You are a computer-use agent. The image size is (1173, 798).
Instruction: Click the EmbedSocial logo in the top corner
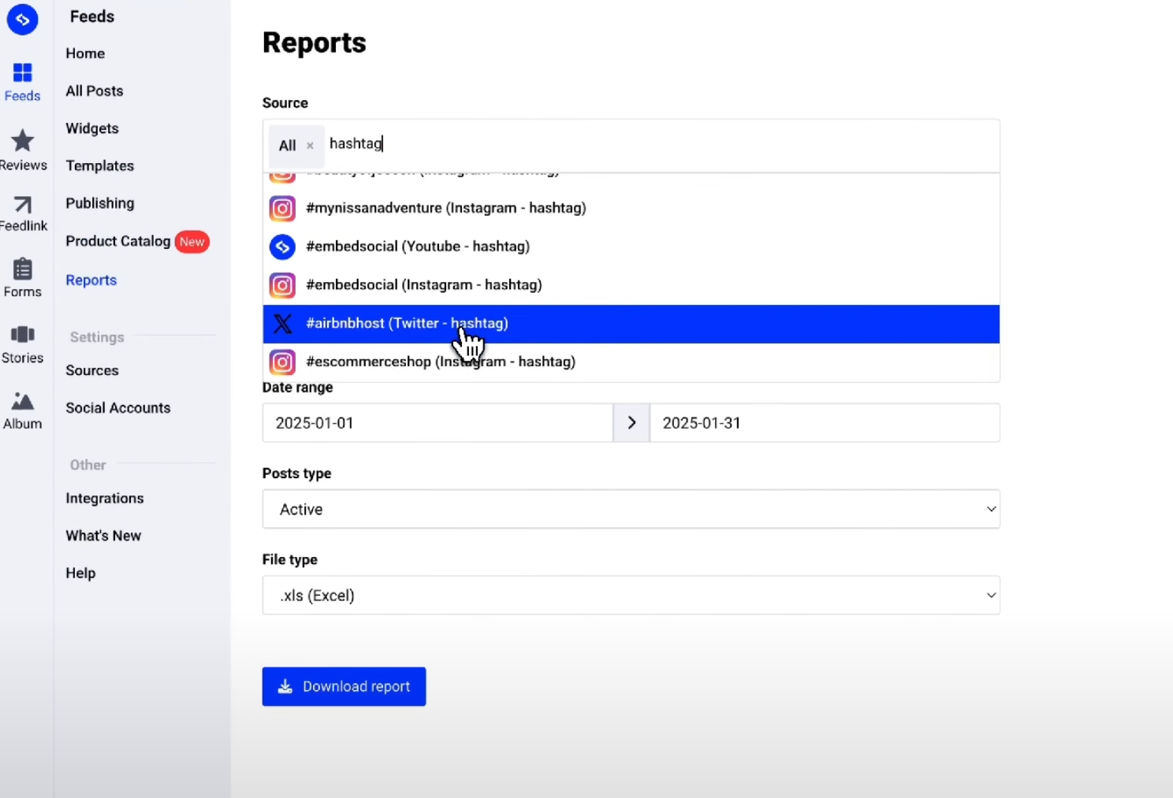point(22,20)
